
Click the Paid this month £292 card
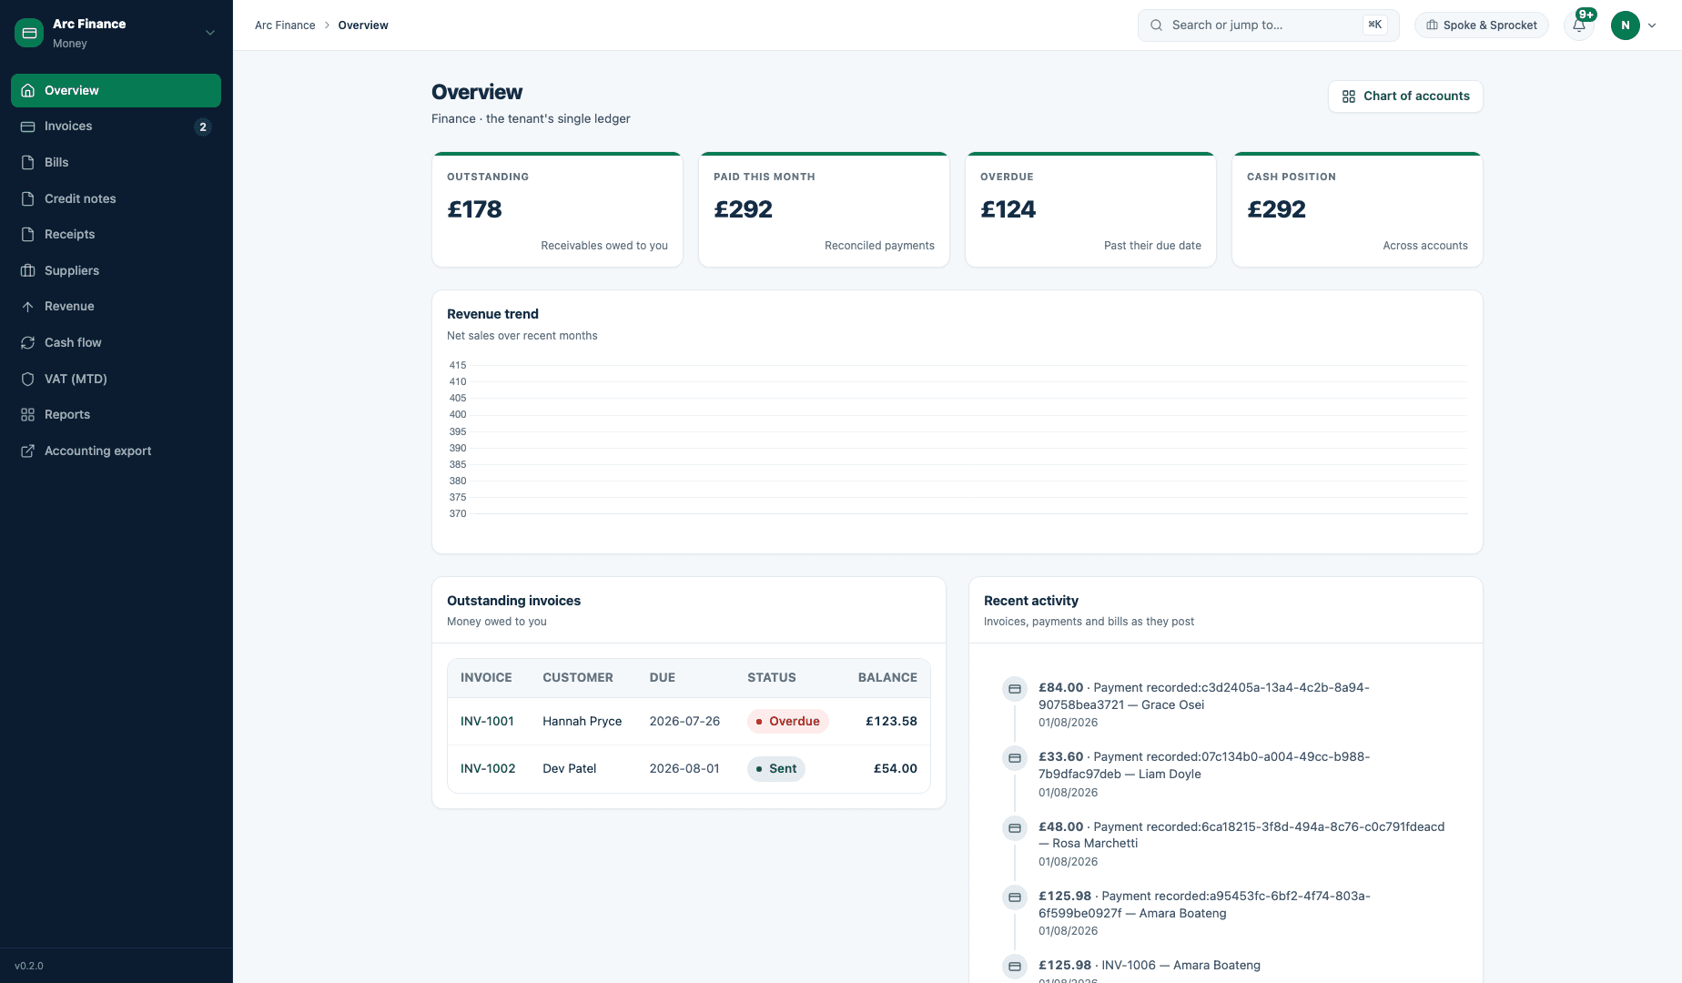click(824, 209)
